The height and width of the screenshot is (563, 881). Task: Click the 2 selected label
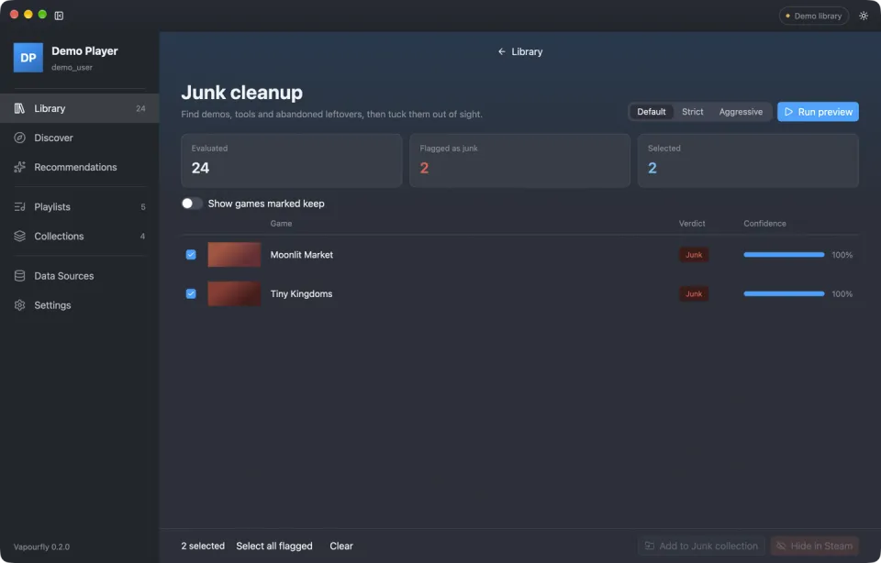click(x=203, y=546)
